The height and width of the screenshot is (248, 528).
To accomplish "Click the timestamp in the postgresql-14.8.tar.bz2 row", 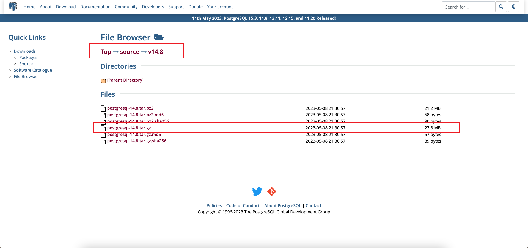I will point(325,108).
